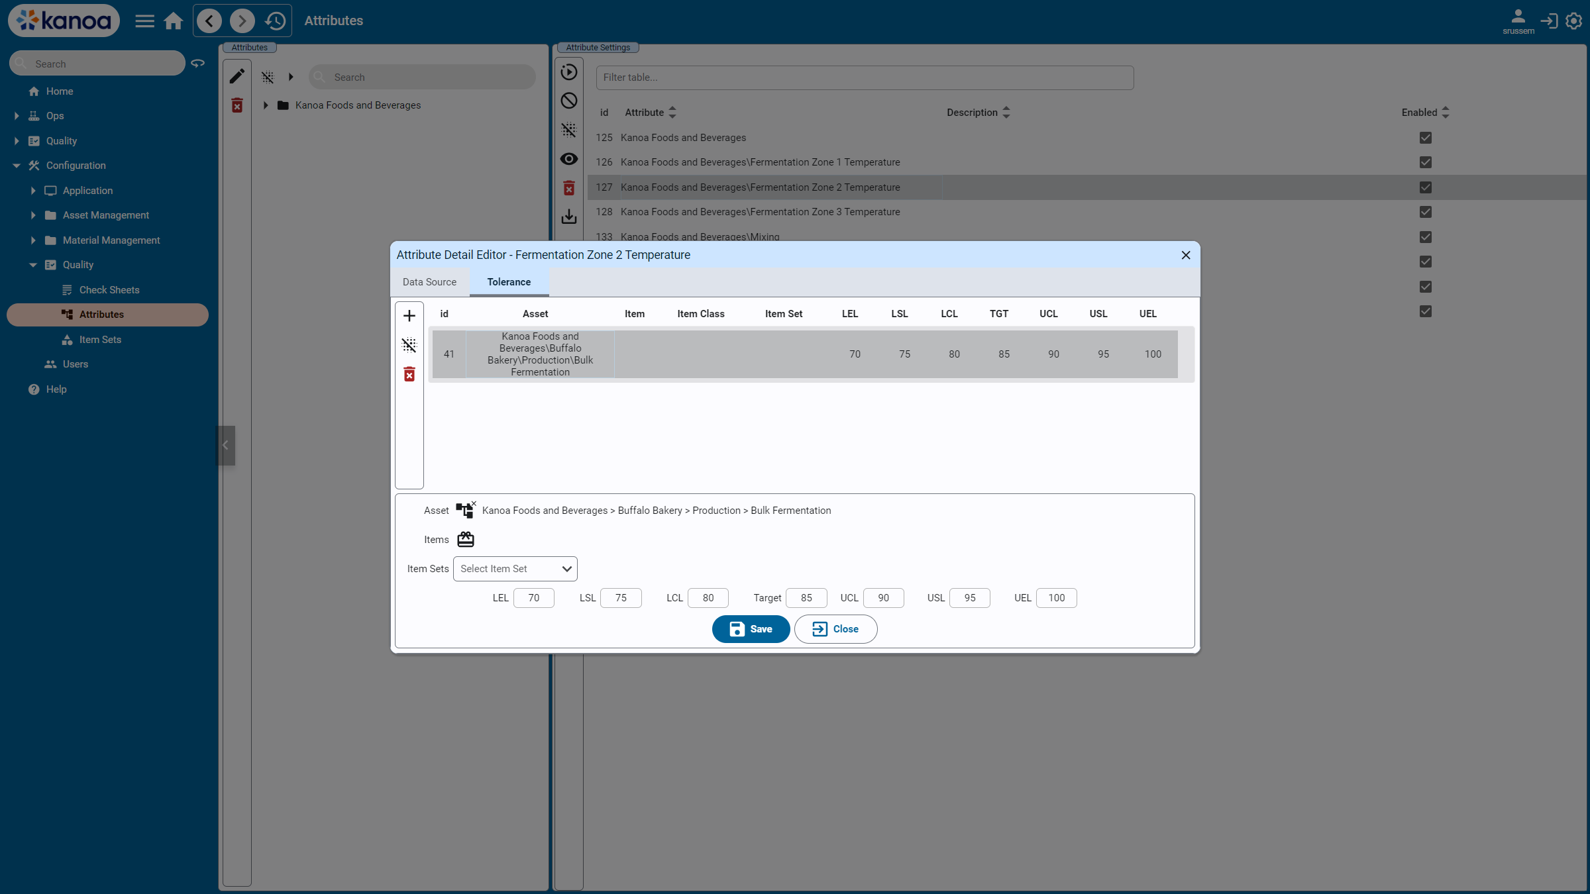Image resolution: width=1590 pixels, height=894 pixels.
Task: Open the Home sidebar item
Action: 60,91
